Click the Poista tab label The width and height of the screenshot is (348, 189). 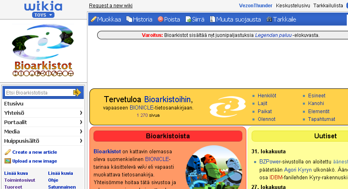[x=172, y=19]
